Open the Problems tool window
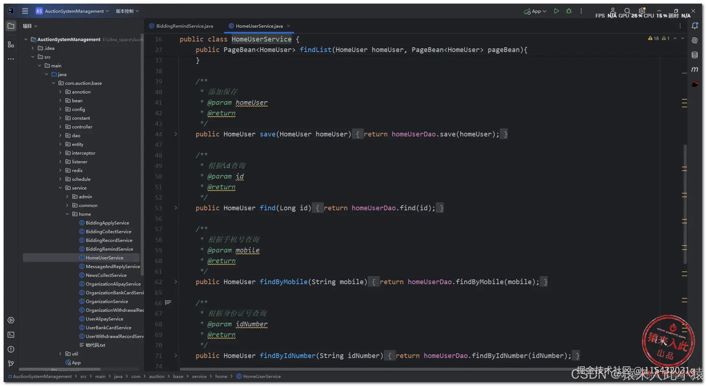The height and width of the screenshot is (386, 706). [x=11, y=349]
